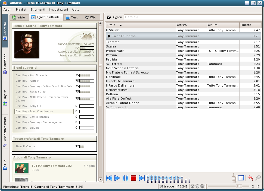
Task: Select the Aerobic Tamar Dance track
Action: pos(184,103)
